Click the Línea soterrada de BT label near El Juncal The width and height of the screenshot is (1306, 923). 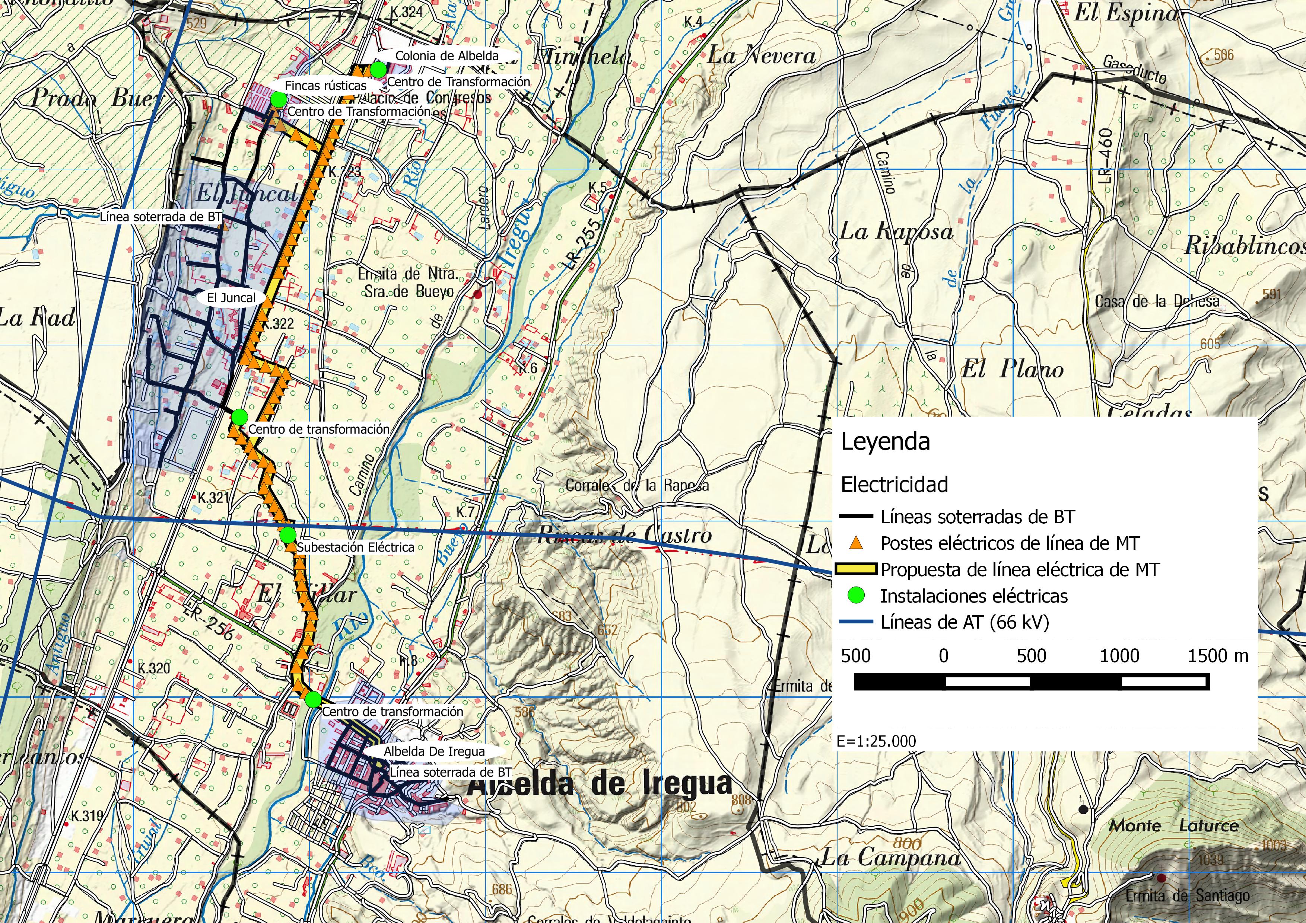(161, 217)
